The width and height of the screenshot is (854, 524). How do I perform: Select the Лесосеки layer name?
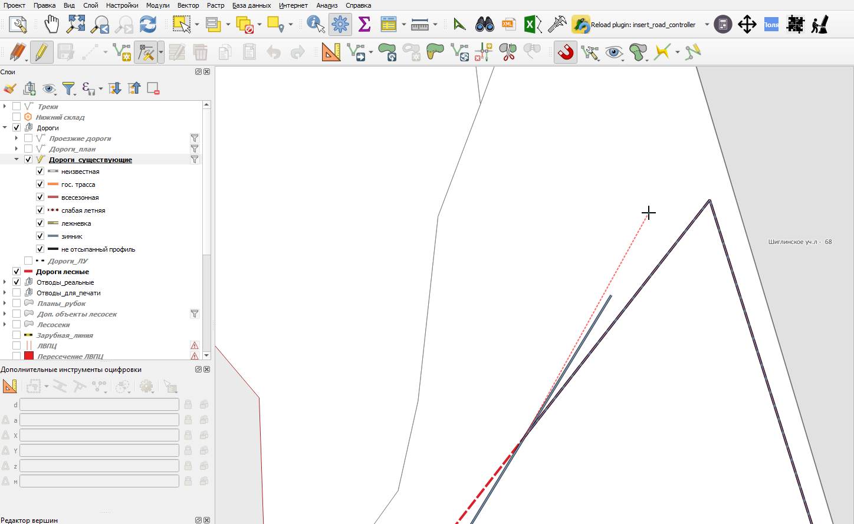click(x=54, y=325)
